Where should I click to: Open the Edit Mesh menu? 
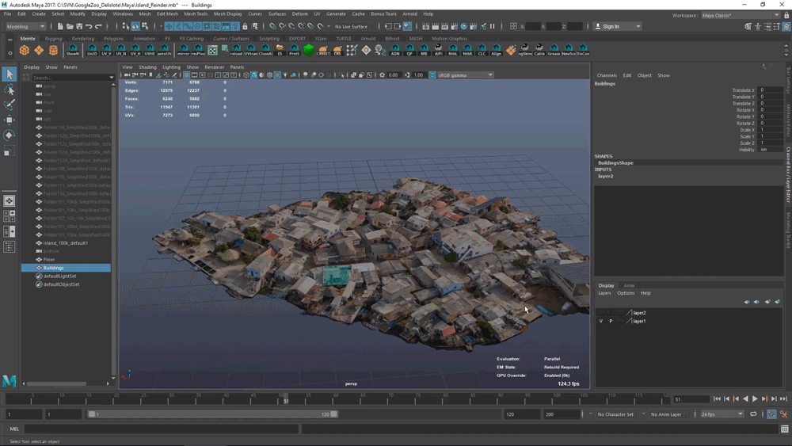(x=167, y=13)
